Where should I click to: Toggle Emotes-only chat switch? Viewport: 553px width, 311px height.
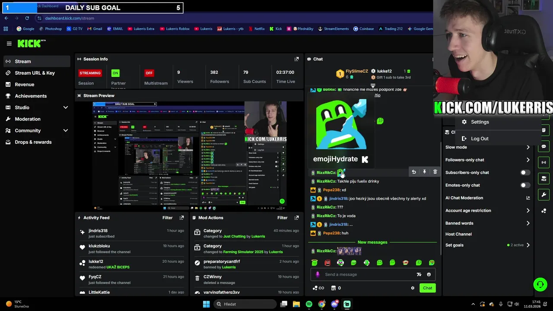tap(524, 185)
